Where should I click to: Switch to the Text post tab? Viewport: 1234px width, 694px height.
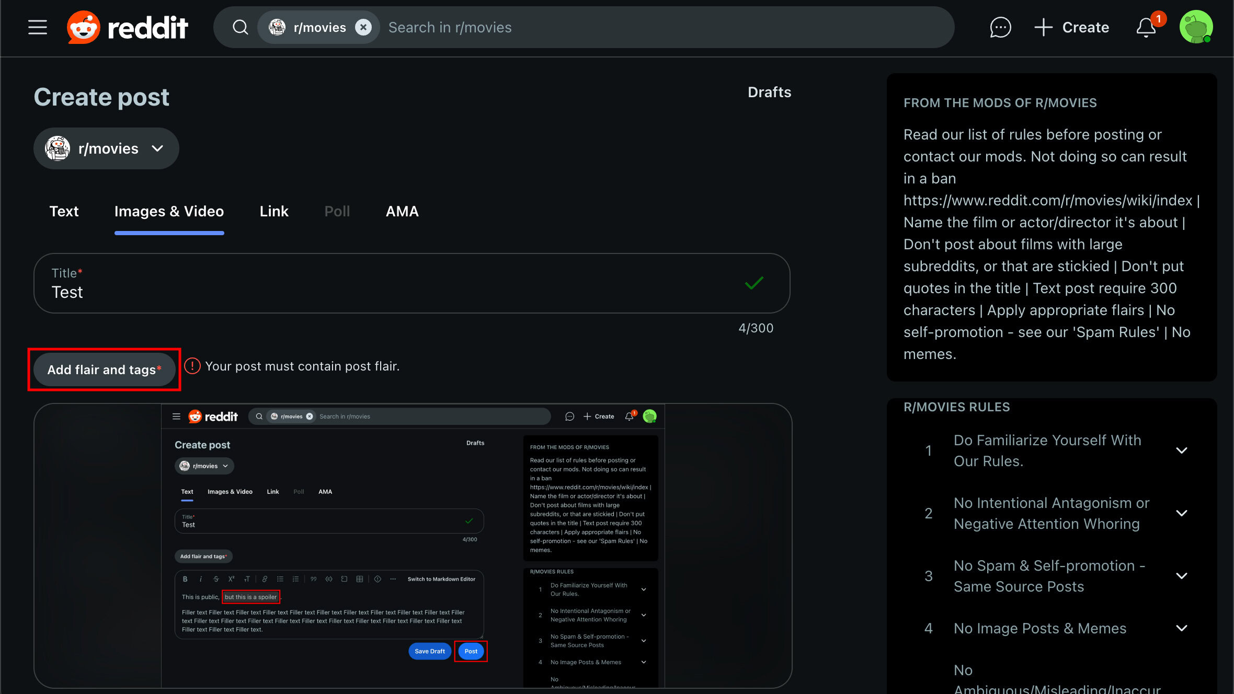tap(64, 211)
